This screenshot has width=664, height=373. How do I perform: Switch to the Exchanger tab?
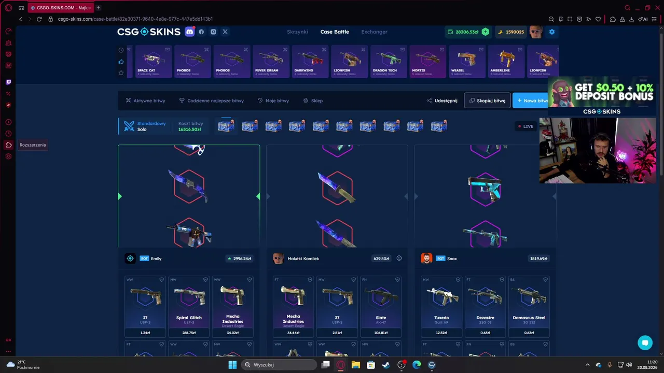click(375, 32)
